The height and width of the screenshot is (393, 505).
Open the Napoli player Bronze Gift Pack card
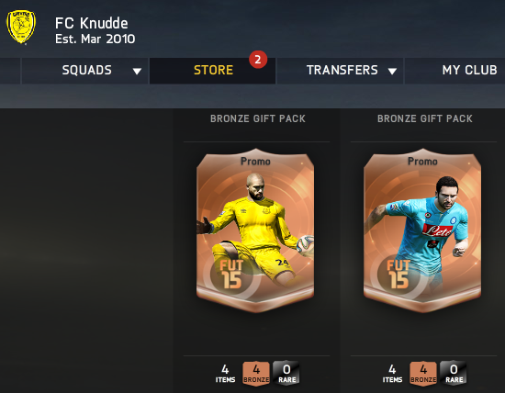click(x=422, y=230)
